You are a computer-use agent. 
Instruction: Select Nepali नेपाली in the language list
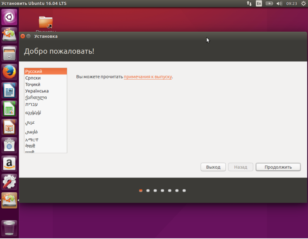click(46, 146)
